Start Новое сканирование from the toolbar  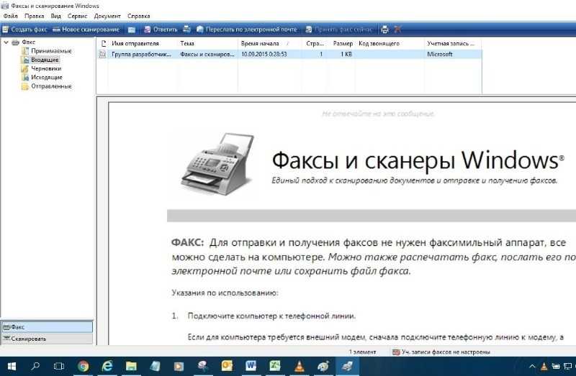coord(86,29)
